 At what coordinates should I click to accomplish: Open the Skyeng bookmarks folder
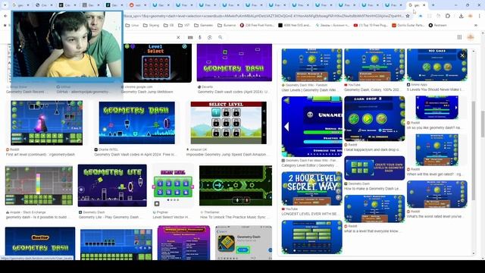click(x=151, y=25)
